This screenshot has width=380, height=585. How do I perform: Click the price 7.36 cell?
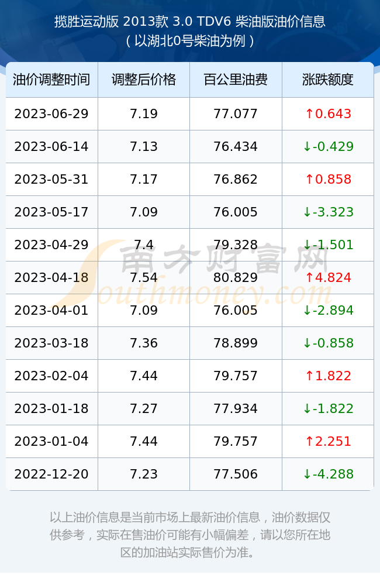point(144,343)
